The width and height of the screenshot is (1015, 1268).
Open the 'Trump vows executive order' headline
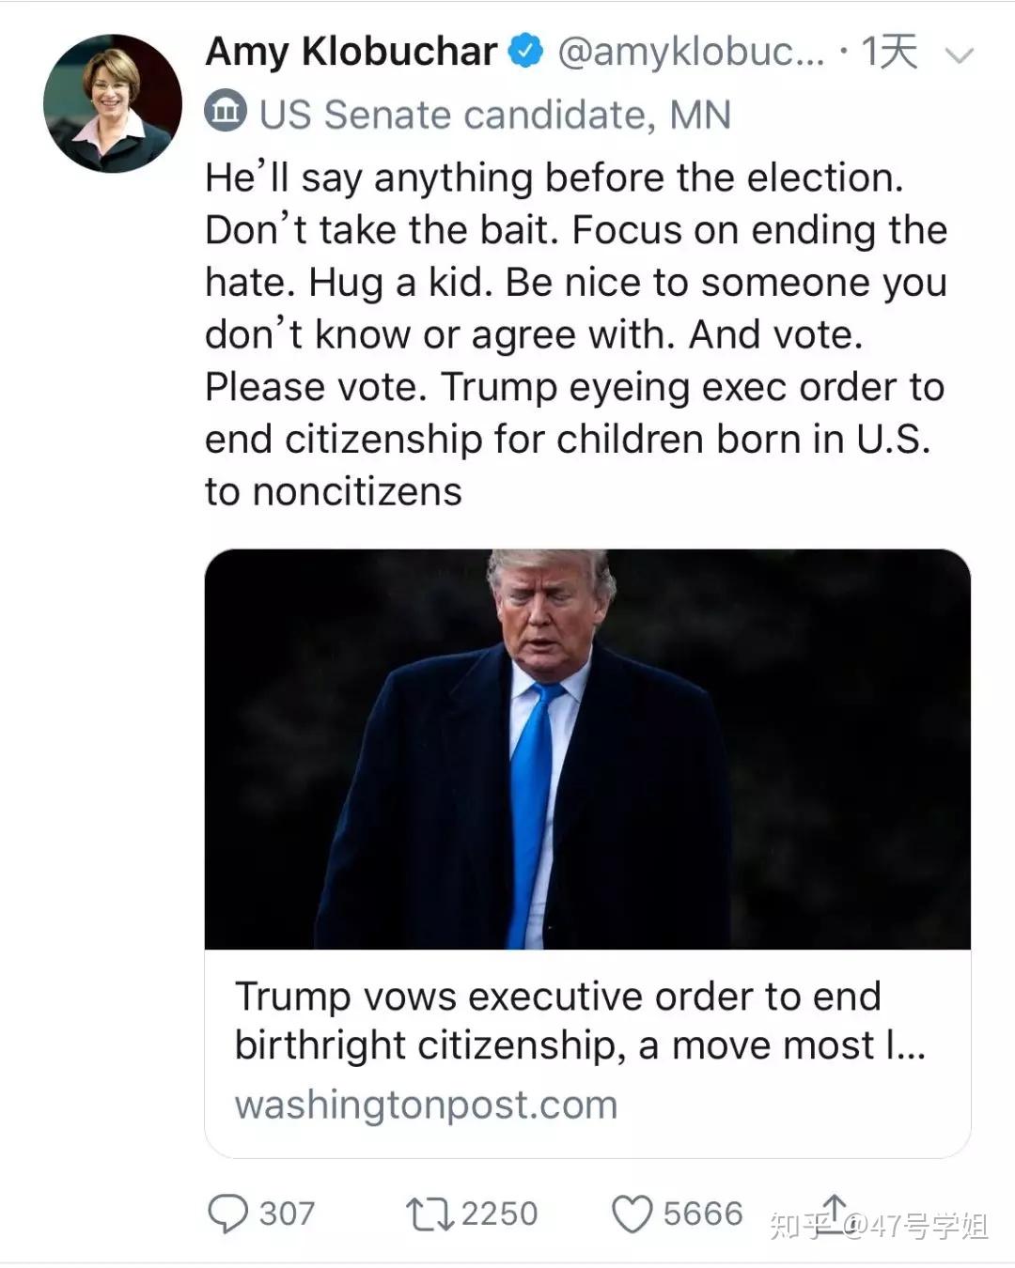coord(580,1020)
